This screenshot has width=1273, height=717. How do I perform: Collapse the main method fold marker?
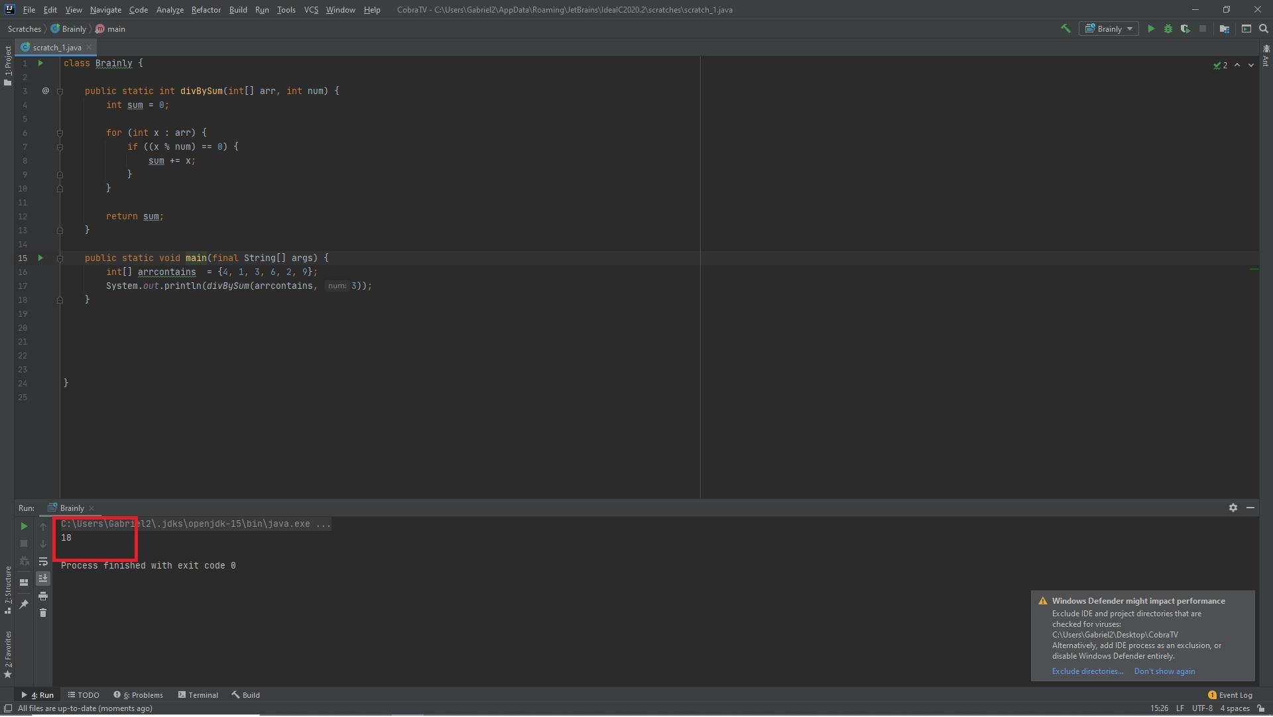[x=60, y=258]
